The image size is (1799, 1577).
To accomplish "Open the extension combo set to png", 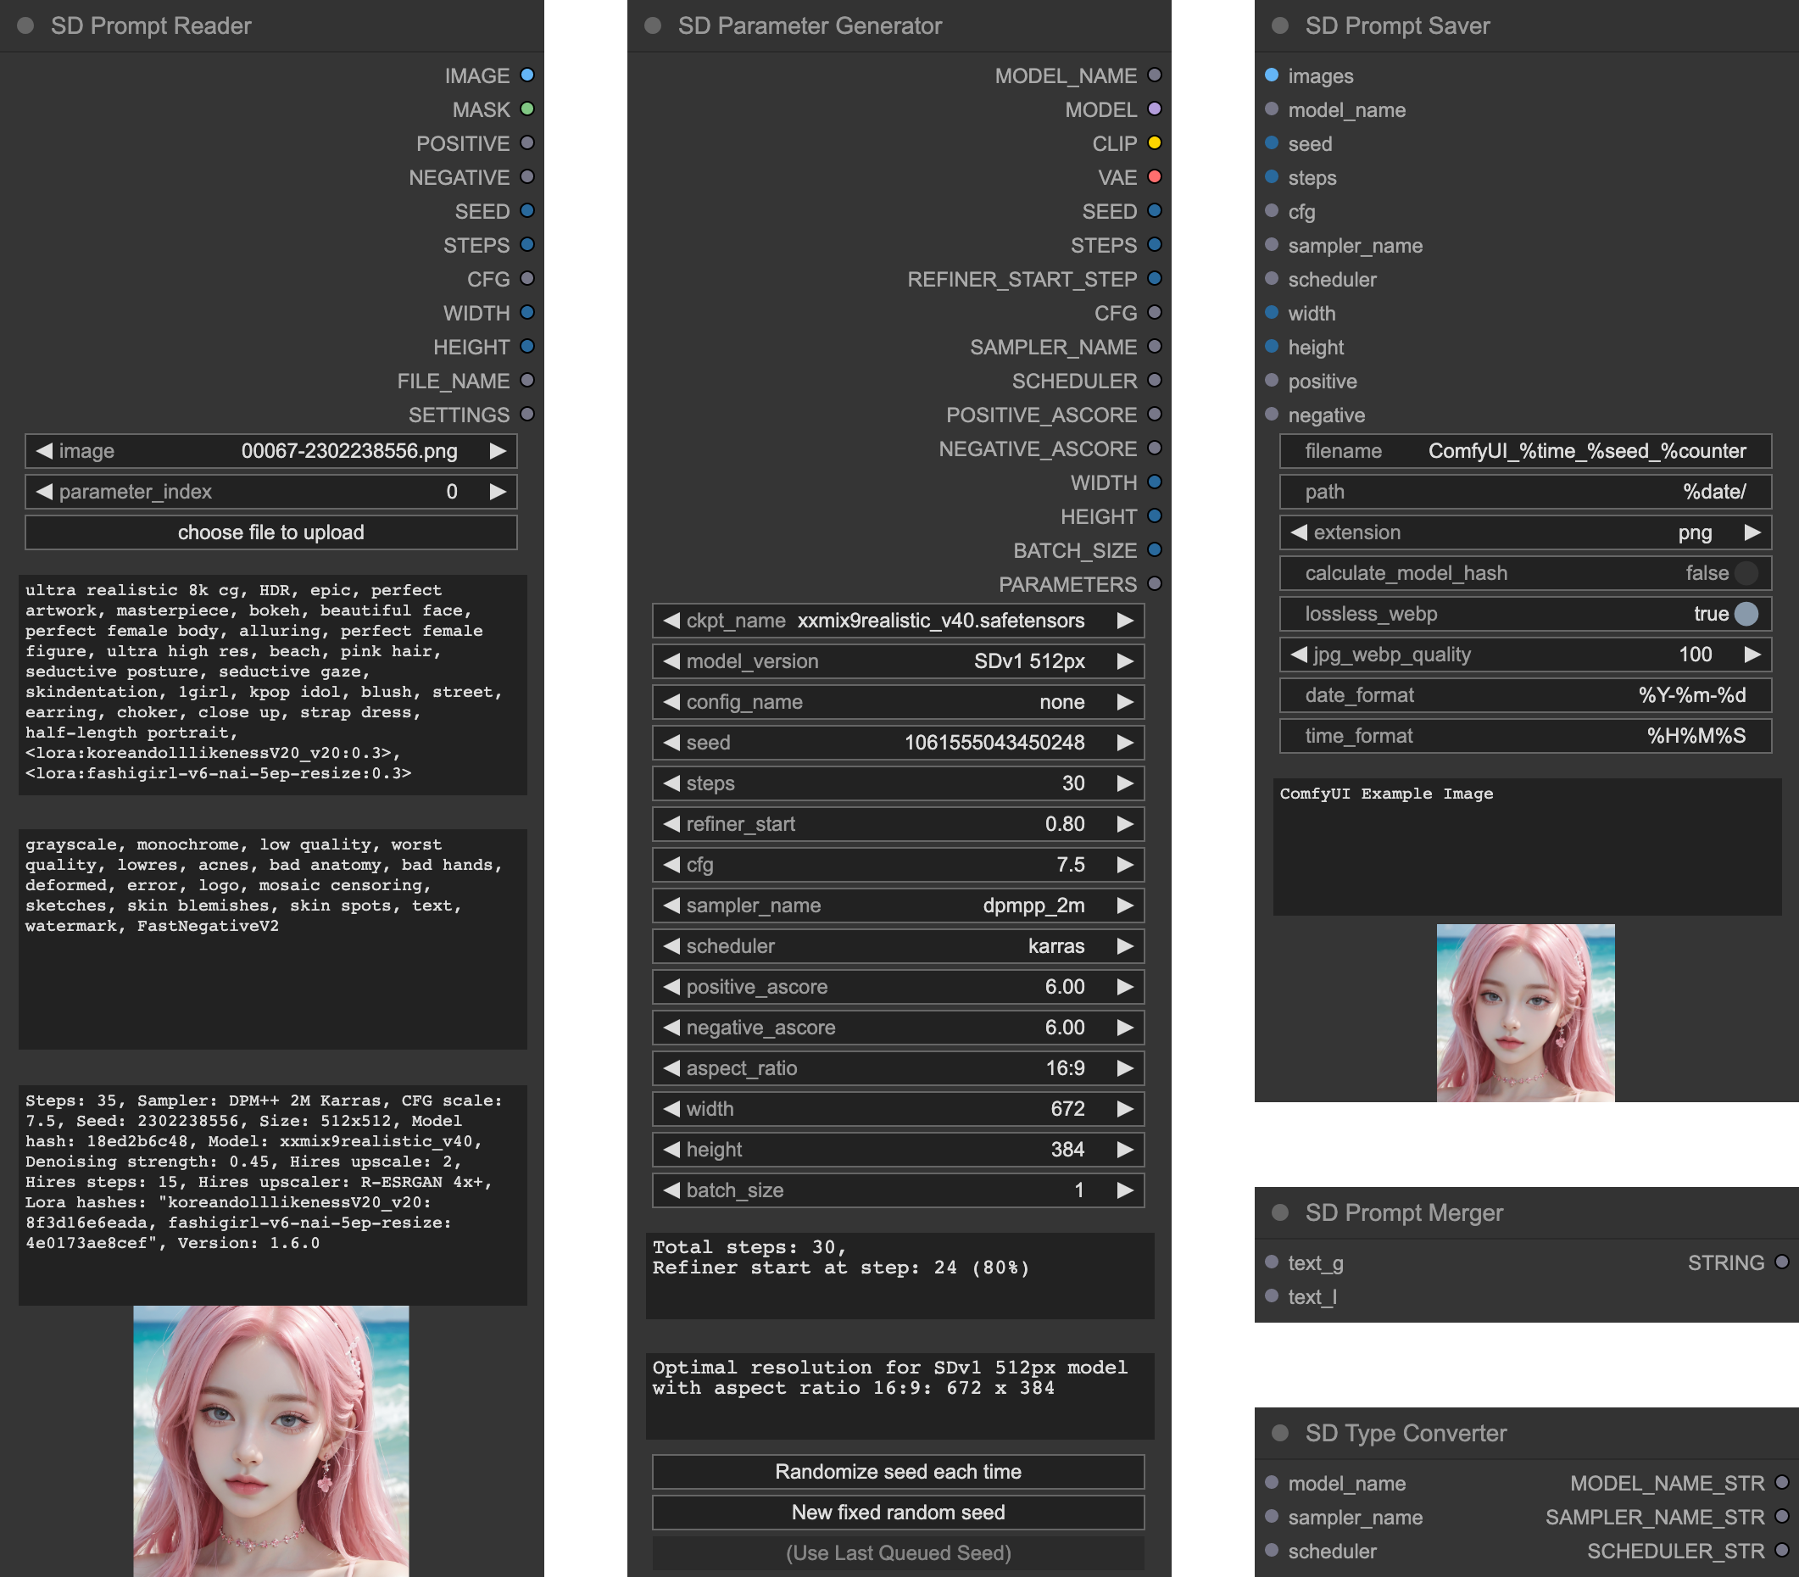I will [x=1524, y=532].
